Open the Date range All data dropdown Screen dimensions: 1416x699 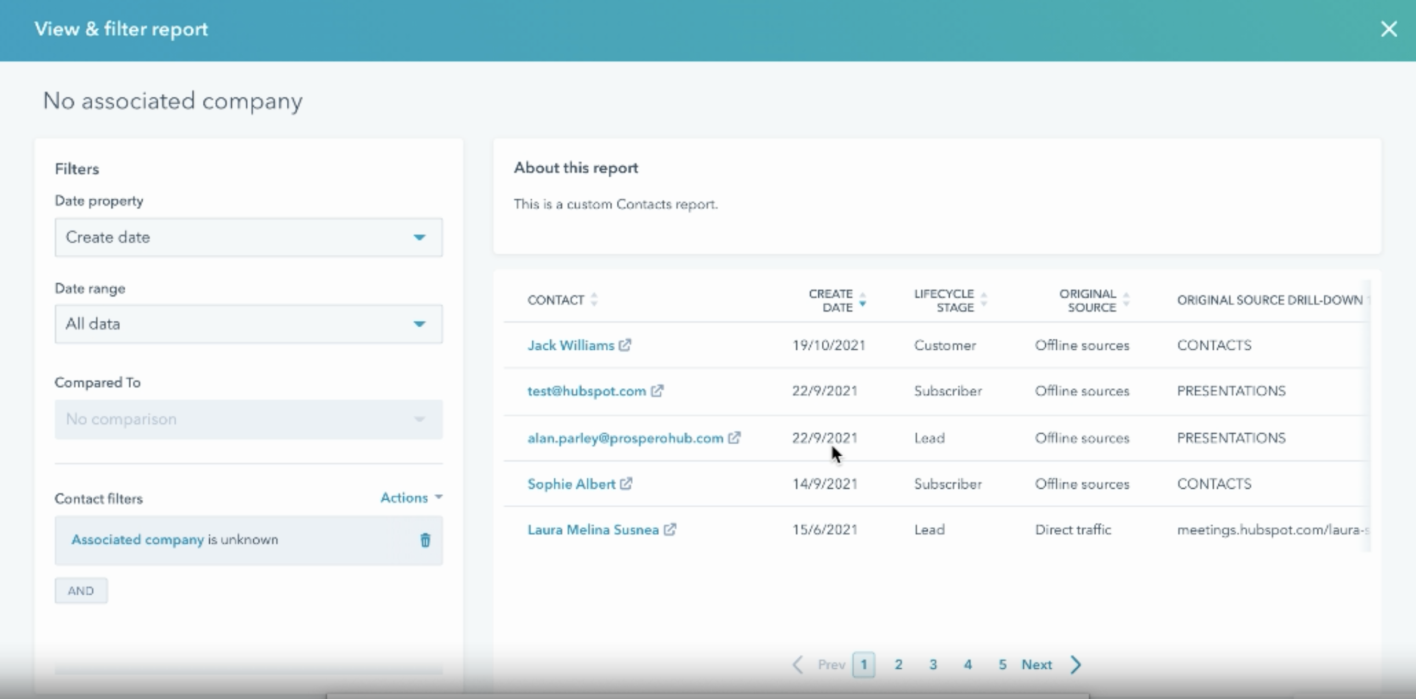click(248, 324)
